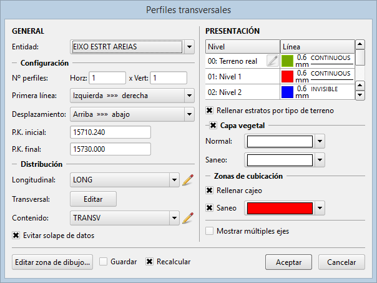Click the Cancelar button
Image resolution: width=377 pixels, height=283 pixels.
pyautogui.click(x=341, y=262)
